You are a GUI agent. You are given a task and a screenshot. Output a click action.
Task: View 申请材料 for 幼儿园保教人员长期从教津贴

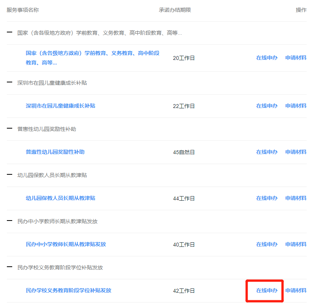296,198
